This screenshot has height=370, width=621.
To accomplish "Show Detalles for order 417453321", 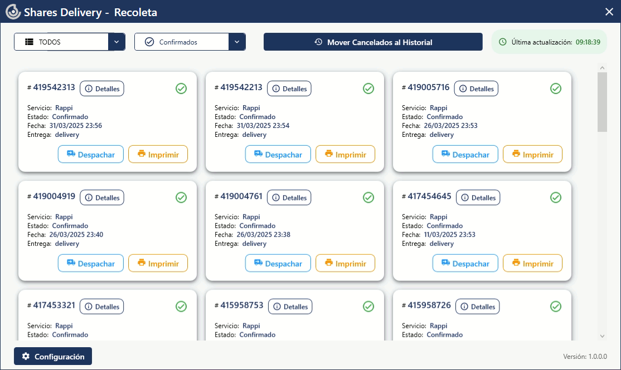I will 102,307.
